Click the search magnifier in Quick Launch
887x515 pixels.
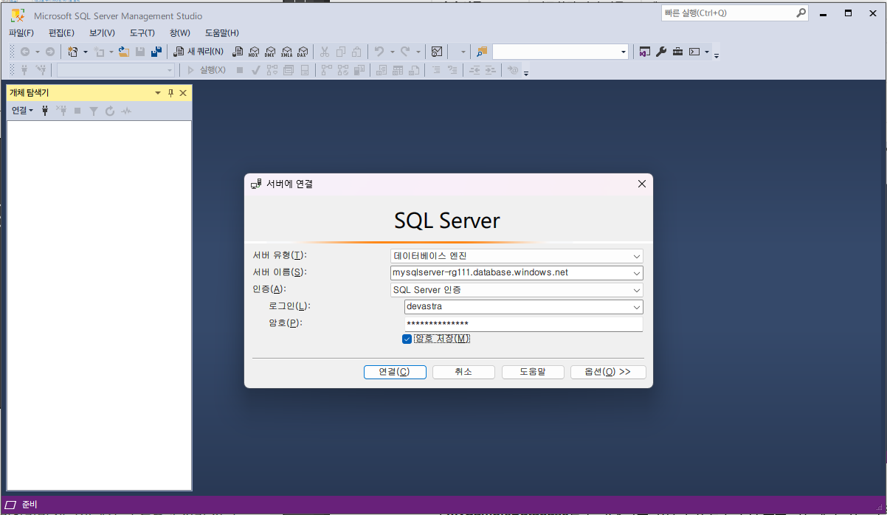coord(801,13)
